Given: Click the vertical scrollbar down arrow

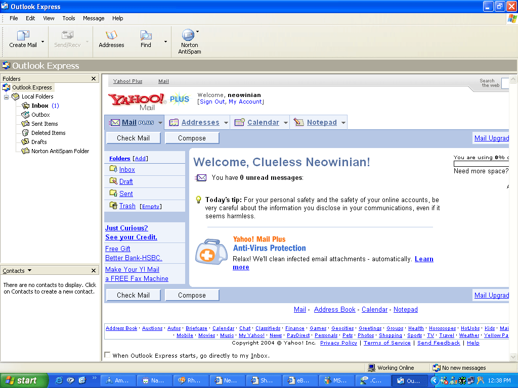Looking at the screenshot, I should [x=513, y=357].
